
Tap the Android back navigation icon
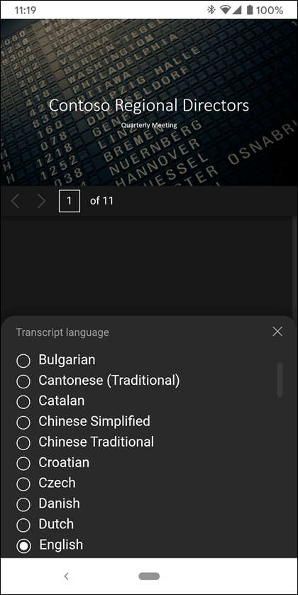pos(67,577)
